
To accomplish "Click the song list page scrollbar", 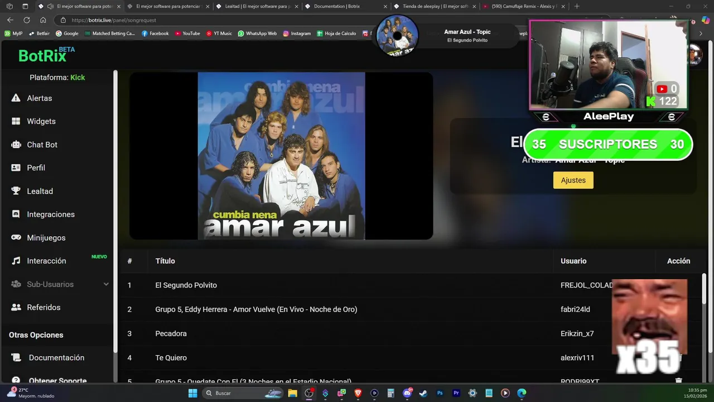I will click(x=704, y=289).
